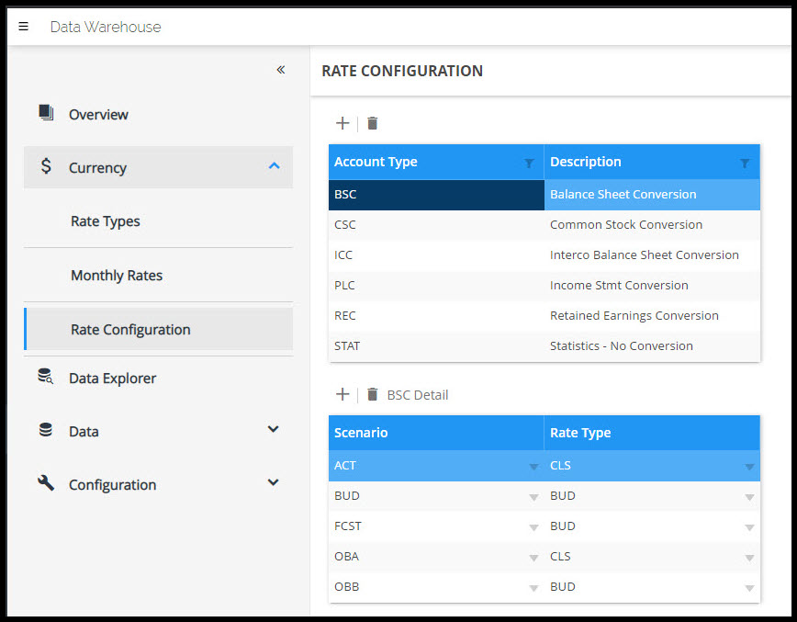This screenshot has width=797, height=622.
Task: Collapse the Currency menu section
Action: (x=273, y=166)
